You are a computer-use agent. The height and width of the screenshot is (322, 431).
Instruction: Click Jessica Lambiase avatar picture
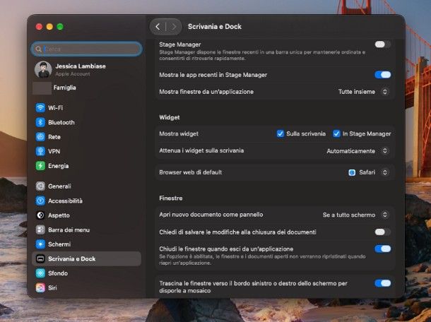tap(43, 69)
